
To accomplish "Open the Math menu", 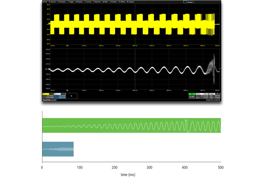I will 105,2.
